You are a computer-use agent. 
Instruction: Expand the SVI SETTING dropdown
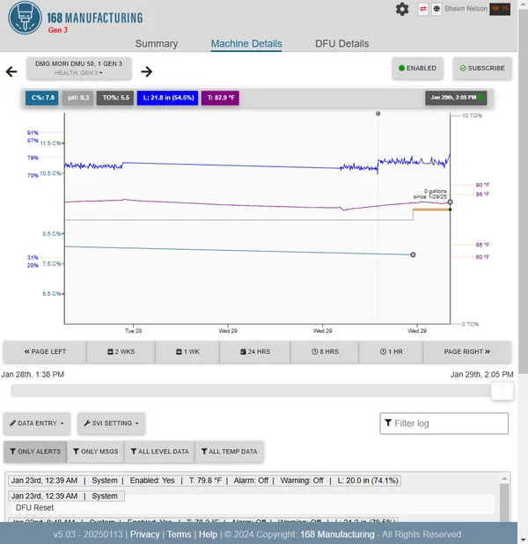(x=111, y=423)
